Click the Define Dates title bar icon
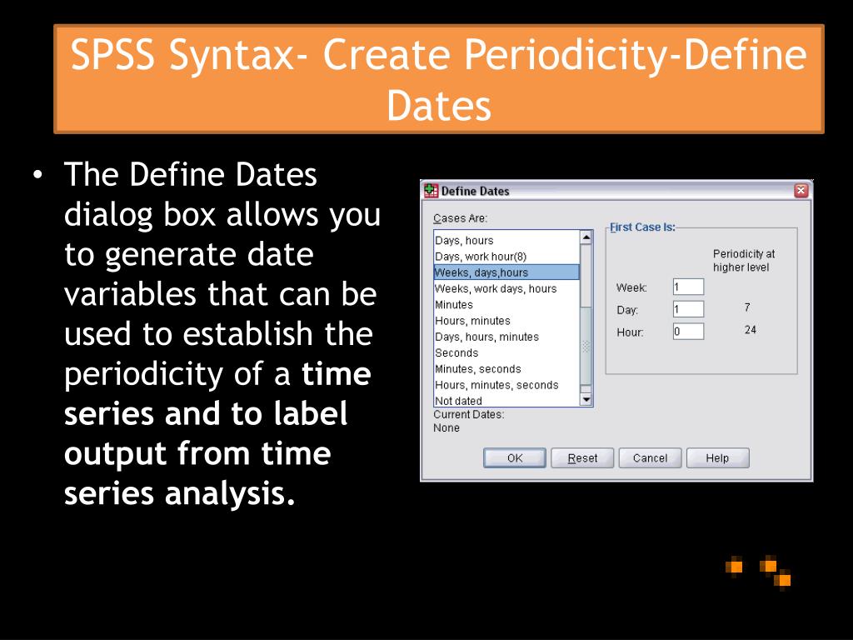The width and height of the screenshot is (853, 640). [431, 191]
